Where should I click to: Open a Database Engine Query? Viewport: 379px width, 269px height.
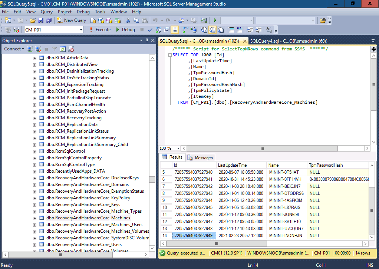tap(93, 20)
